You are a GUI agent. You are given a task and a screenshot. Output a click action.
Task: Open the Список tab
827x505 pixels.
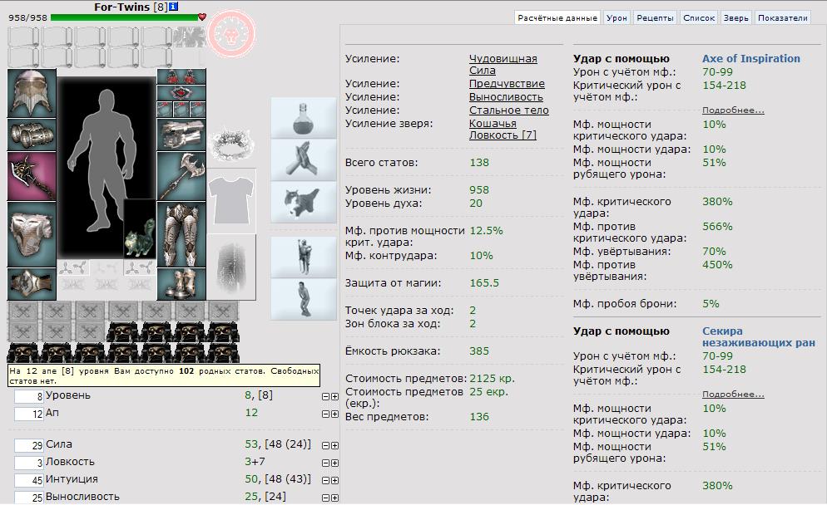click(x=699, y=18)
